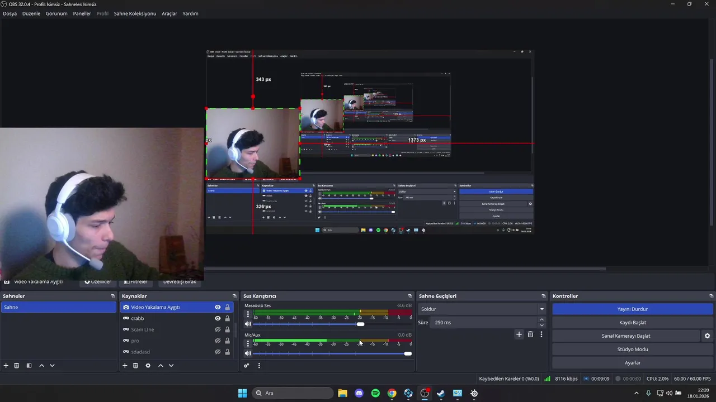Show the pro source
The height and width of the screenshot is (402, 716).
[218, 341]
